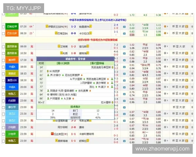
Task: Click the football icon in the 约超联 23:00 row
Action: click(165, 100)
